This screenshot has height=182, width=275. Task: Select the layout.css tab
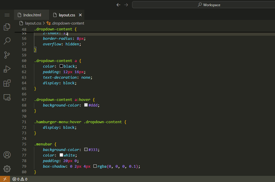tap(67, 15)
